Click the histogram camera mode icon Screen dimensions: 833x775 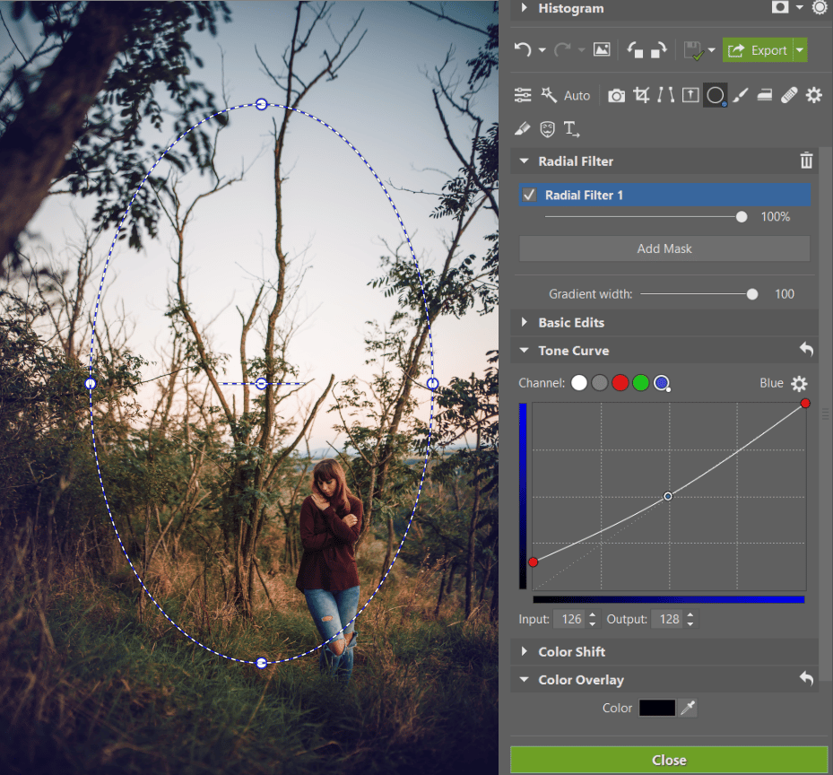780,7
